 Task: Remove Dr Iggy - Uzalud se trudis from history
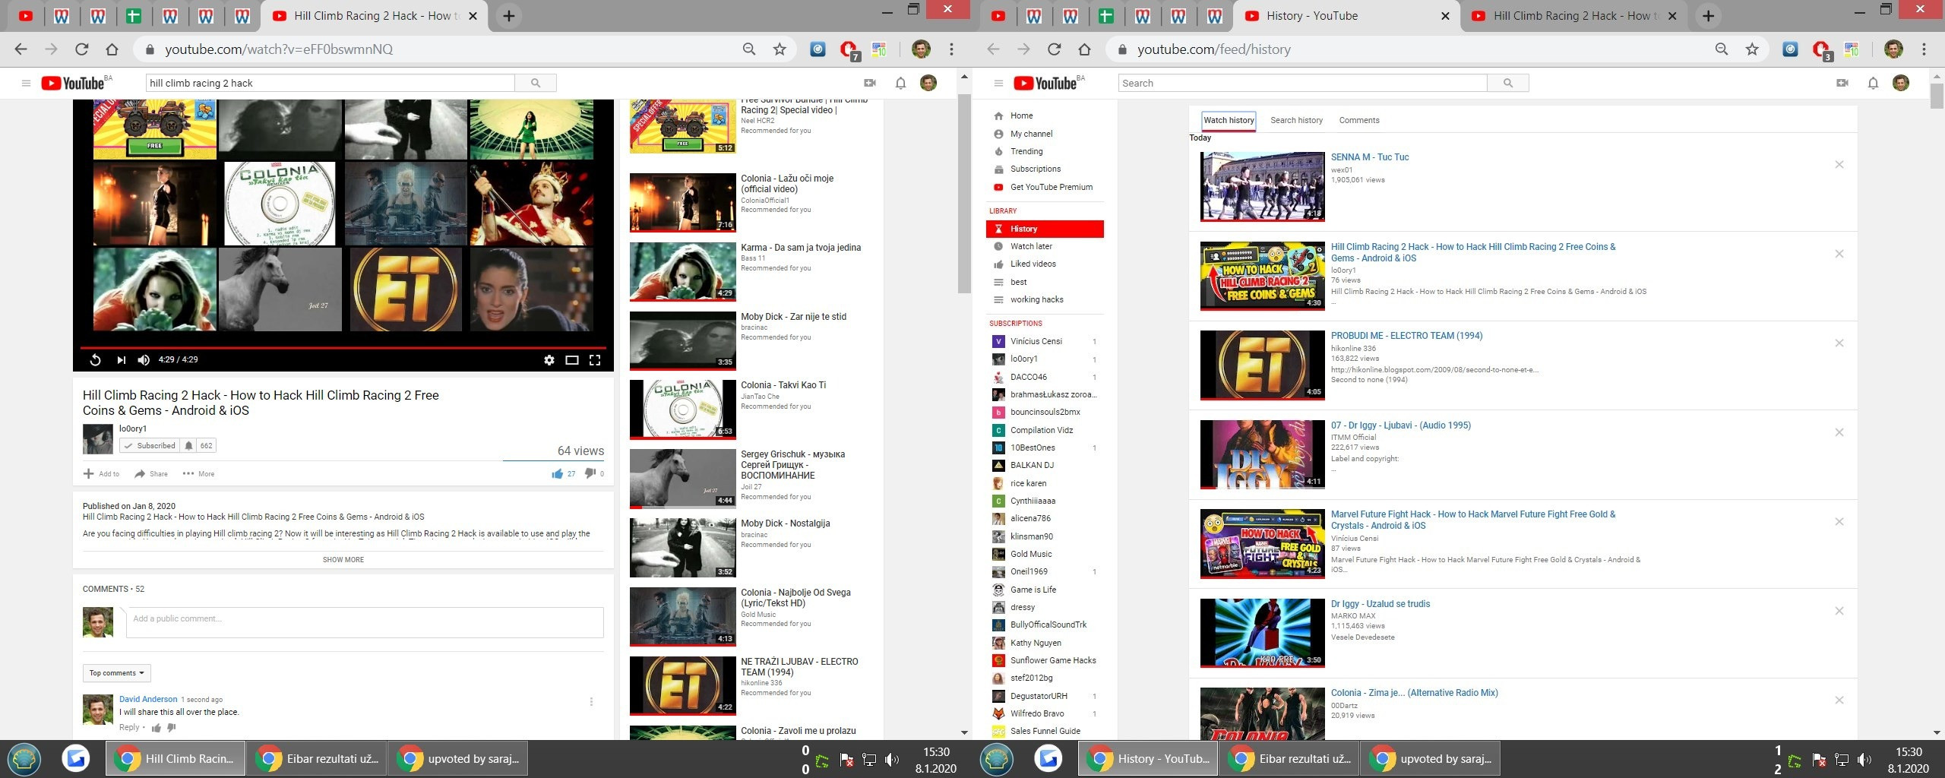1839,611
